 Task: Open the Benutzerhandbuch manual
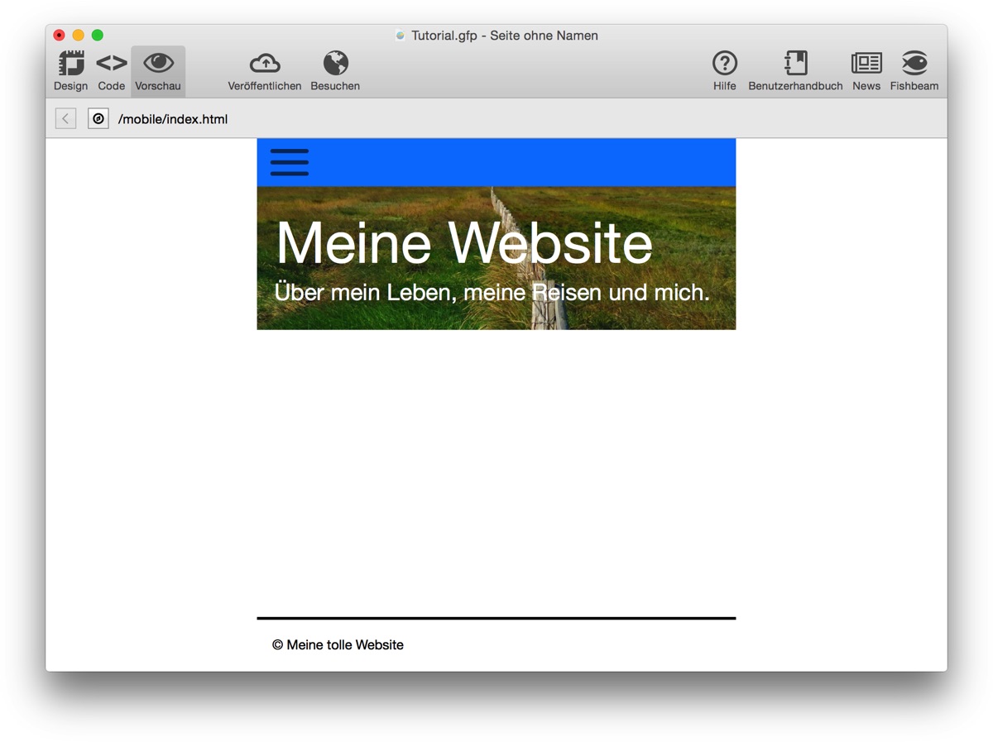click(795, 63)
